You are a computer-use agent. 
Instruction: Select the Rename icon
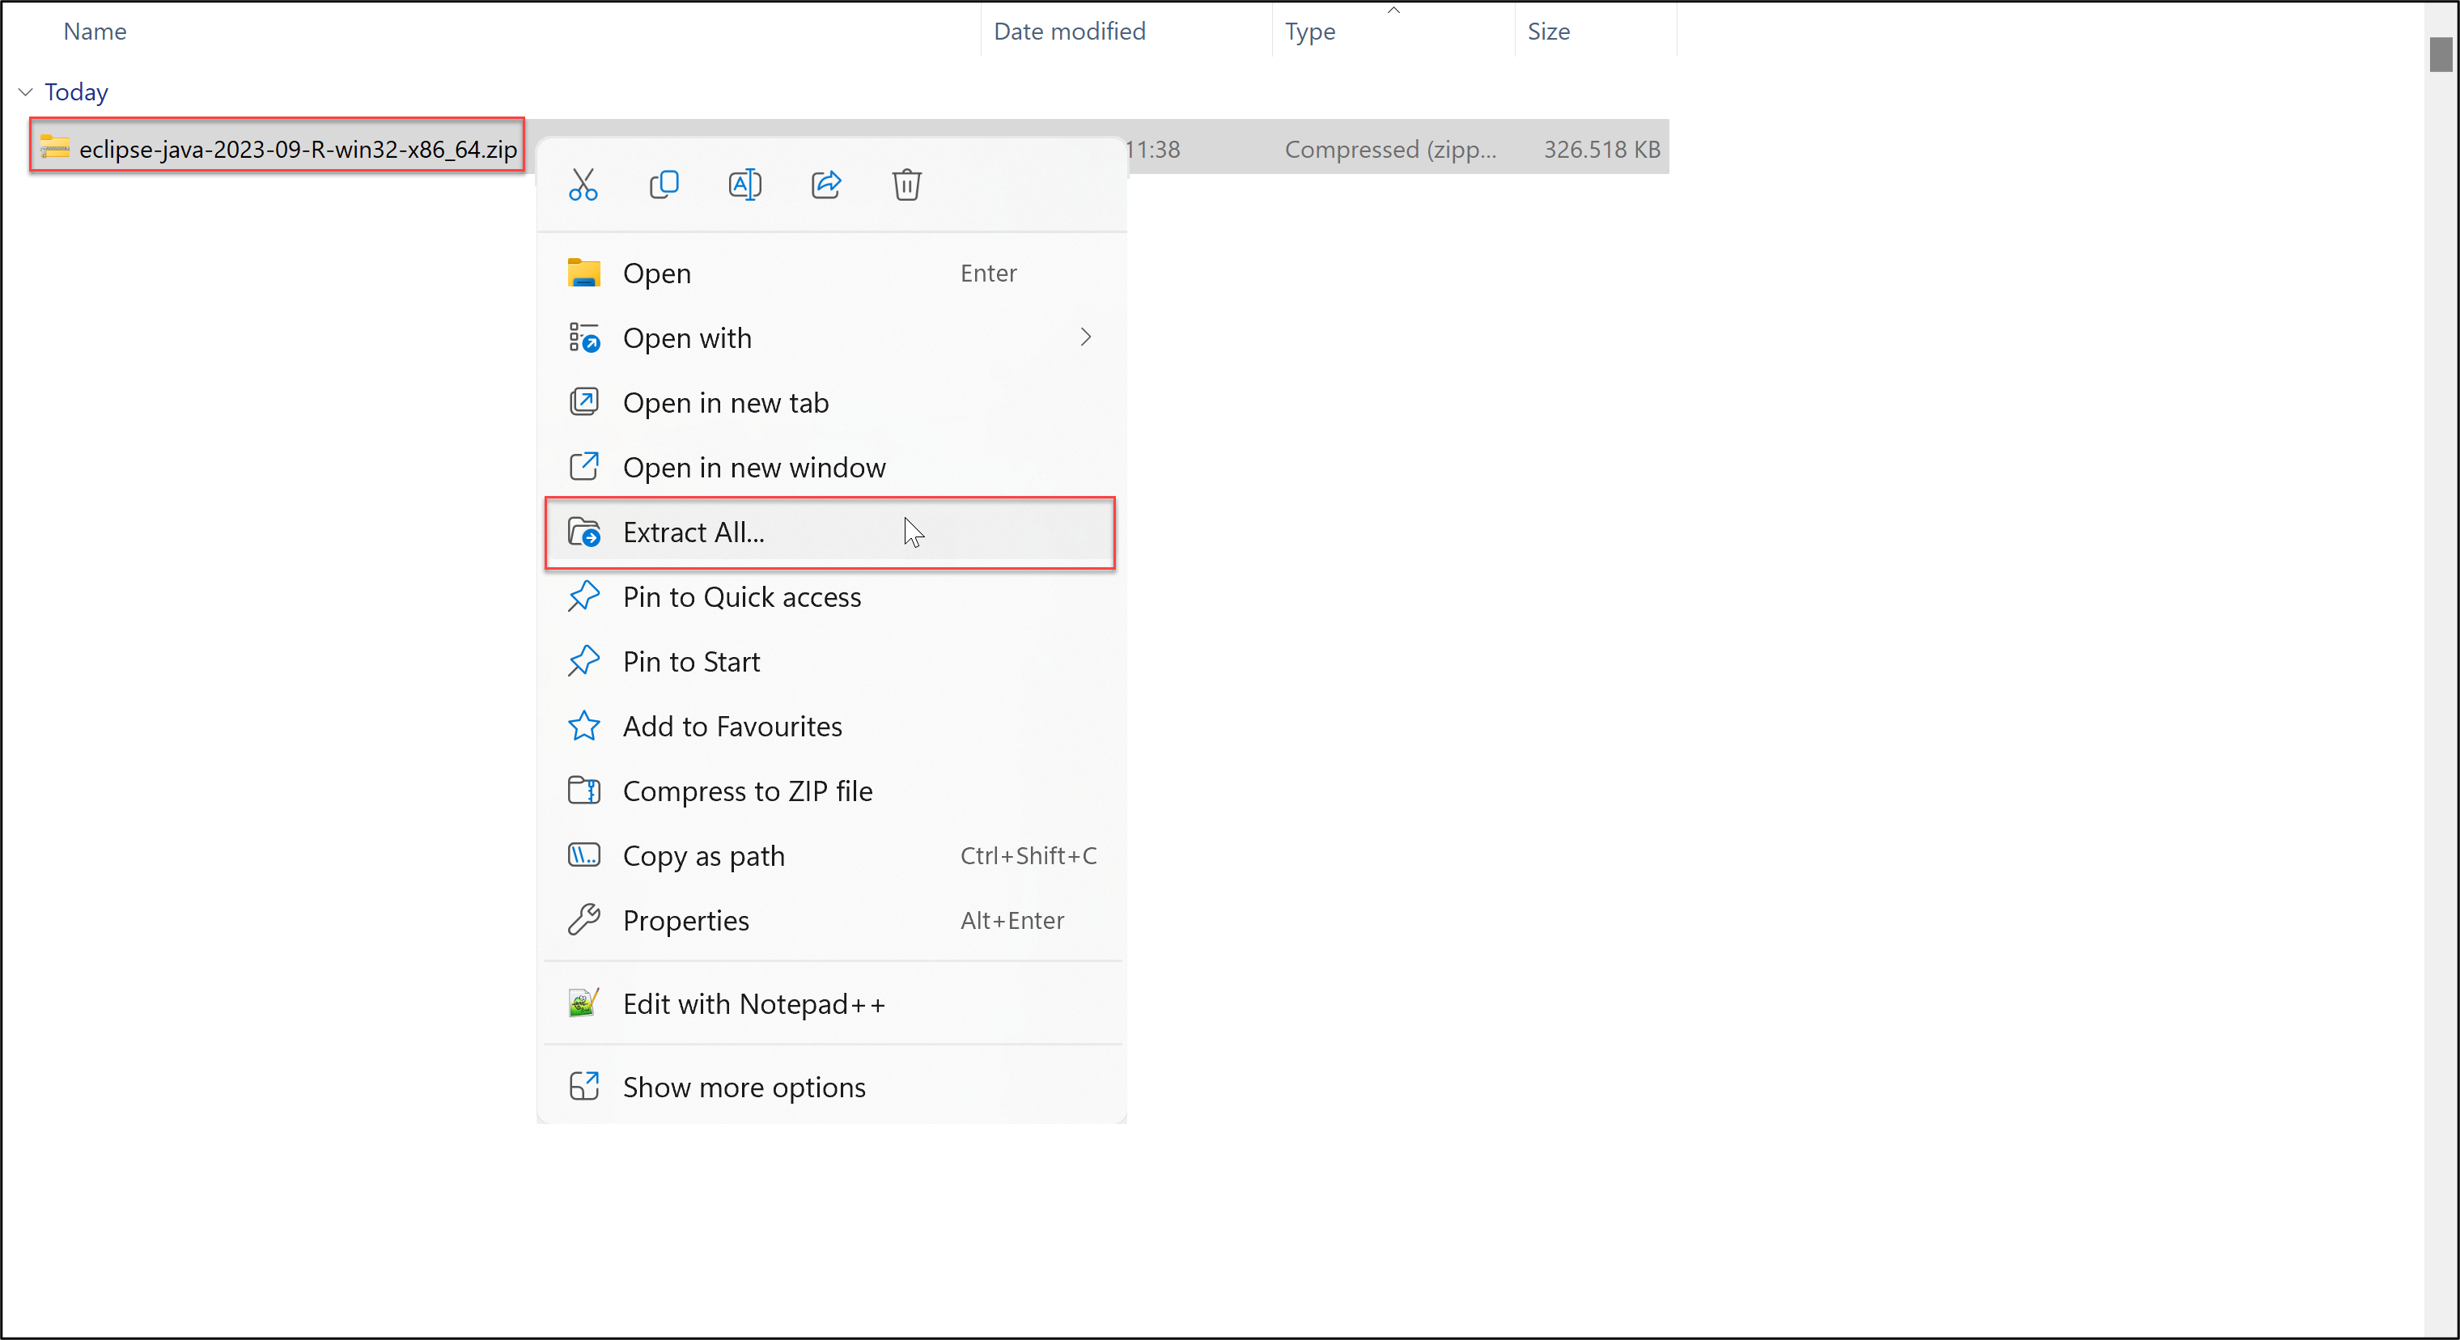click(x=744, y=184)
